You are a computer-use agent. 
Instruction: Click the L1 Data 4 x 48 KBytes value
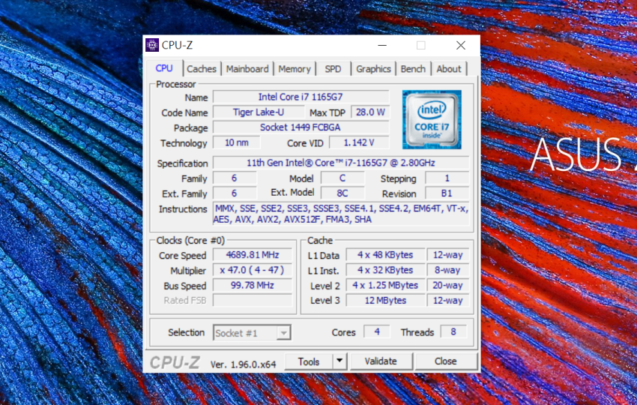coord(385,255)
